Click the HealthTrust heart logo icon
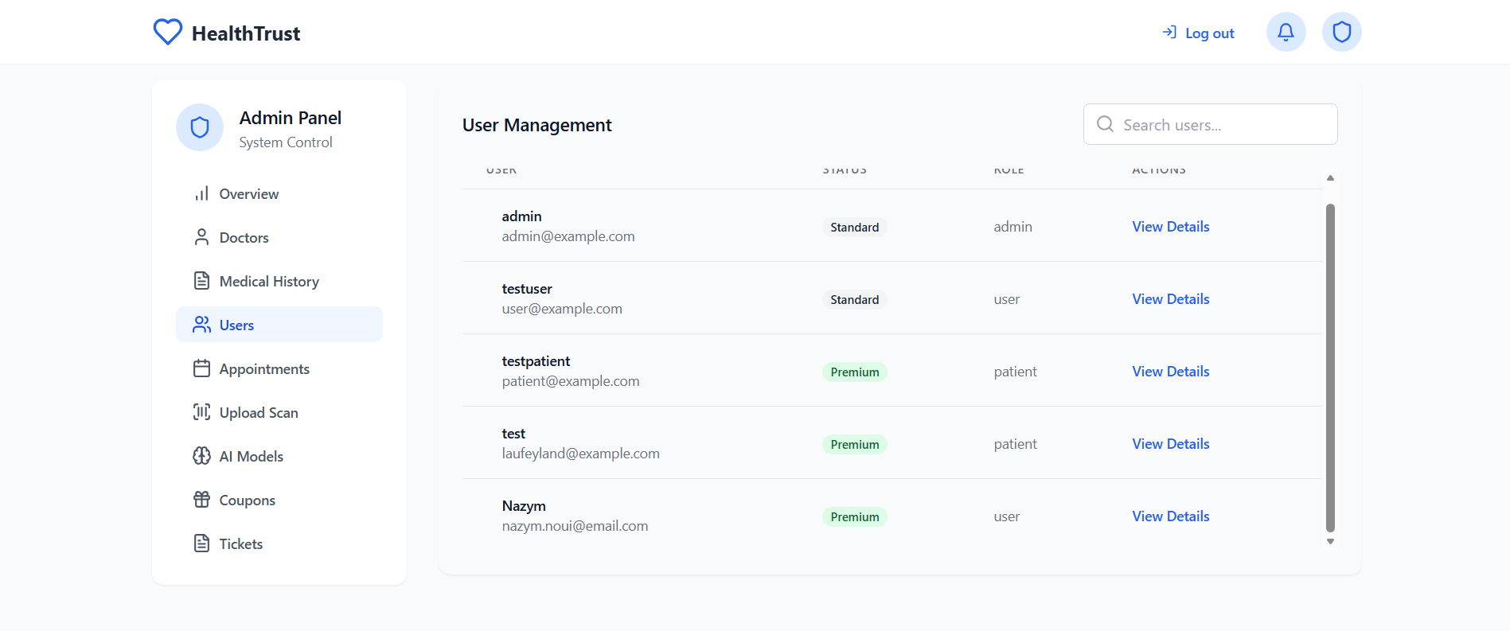The height and width of the screenshot is (631, 1510). click(168, 32)
